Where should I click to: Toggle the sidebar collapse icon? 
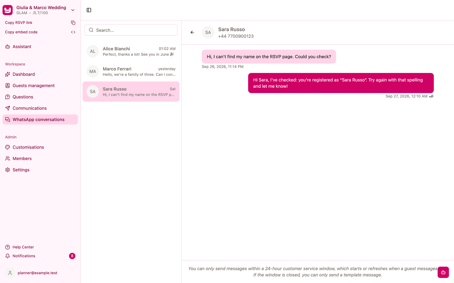click(x=89, y=10)
